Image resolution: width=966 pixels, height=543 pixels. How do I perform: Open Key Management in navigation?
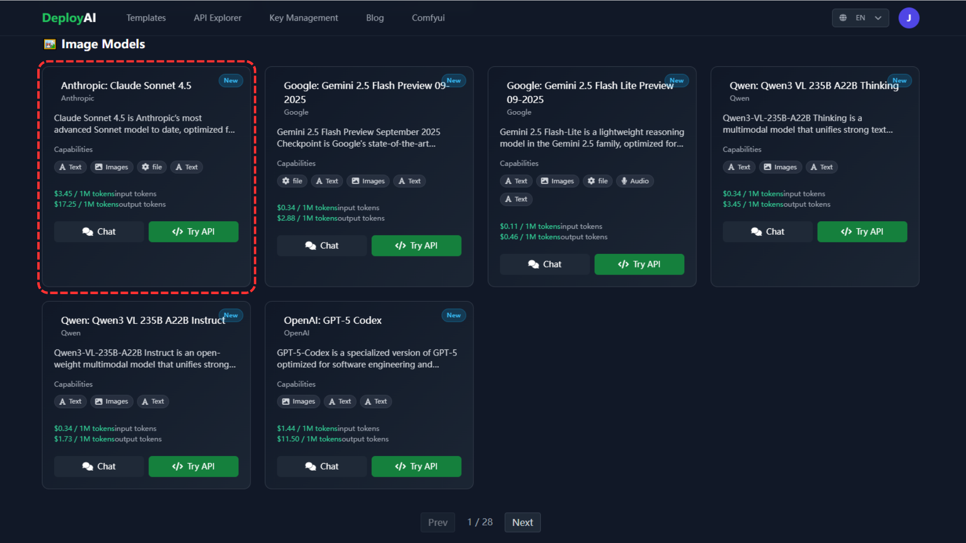point(303,18)
